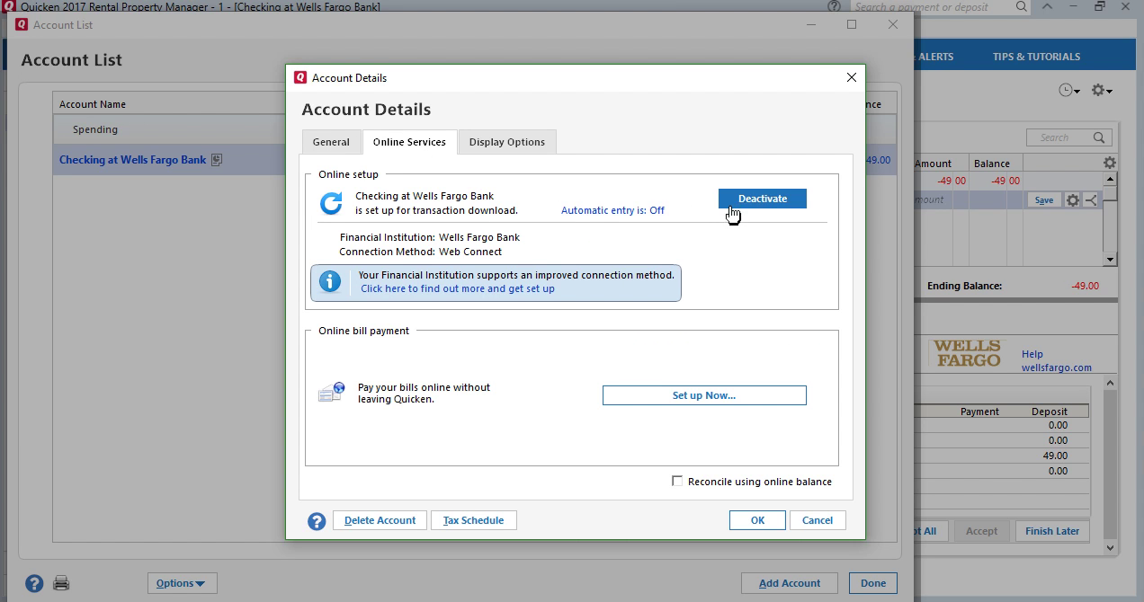This screenshot has width=1144, height=602.
Task: Click the online bill payment icon
Action: coord(331,393)
